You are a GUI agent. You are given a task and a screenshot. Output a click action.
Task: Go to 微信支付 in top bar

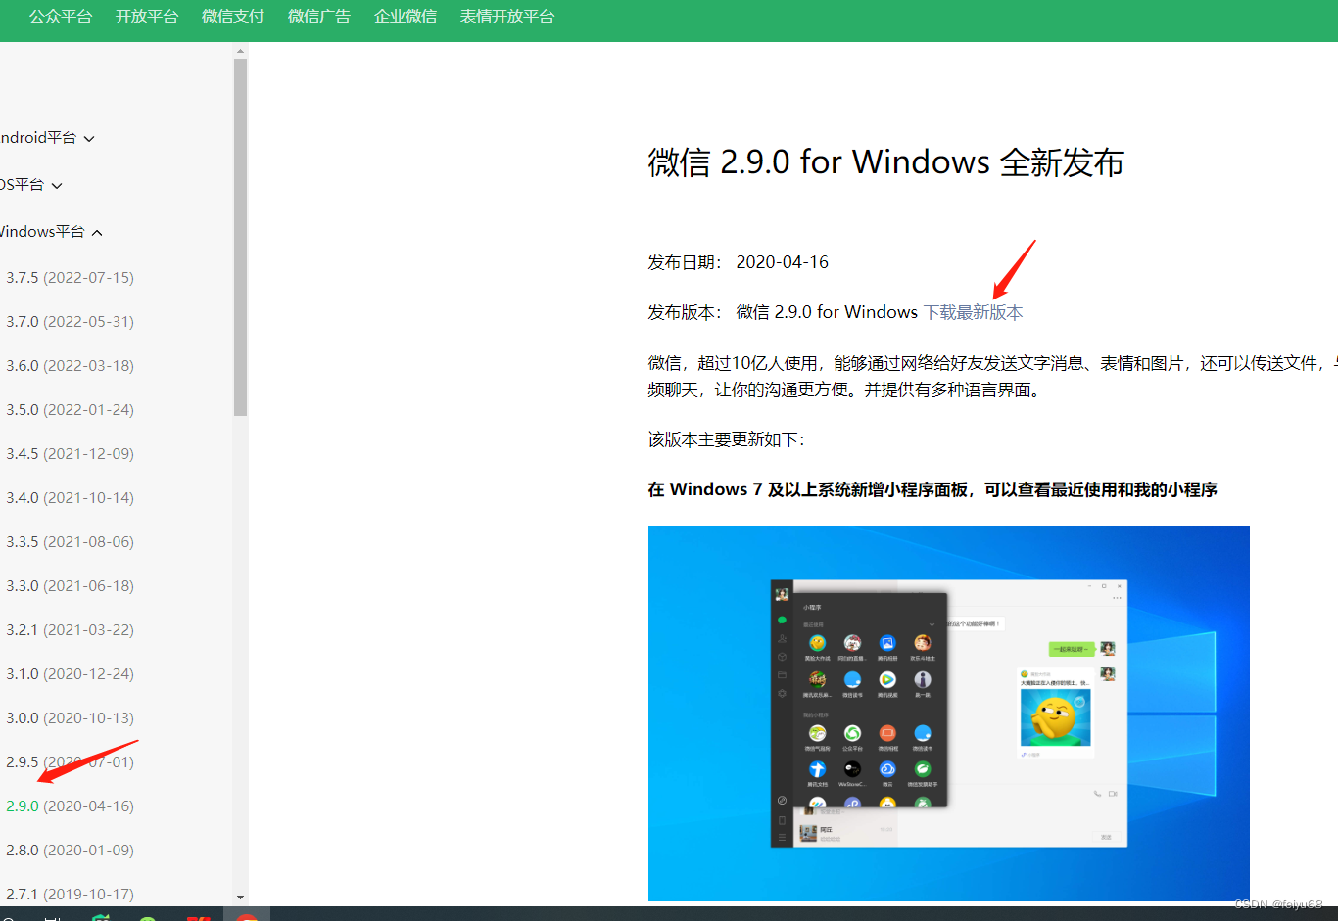pos(233,17)
